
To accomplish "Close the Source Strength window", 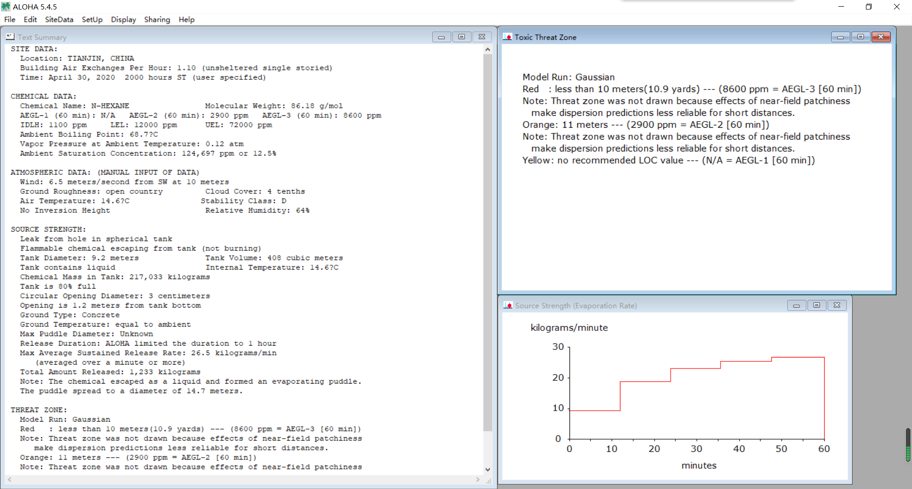I will tap(837, 305).
